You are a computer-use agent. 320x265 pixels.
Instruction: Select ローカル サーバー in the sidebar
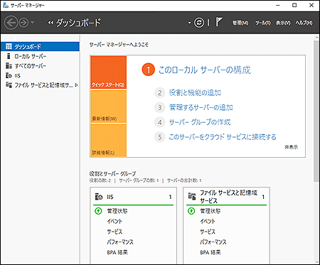coord(40,56)
